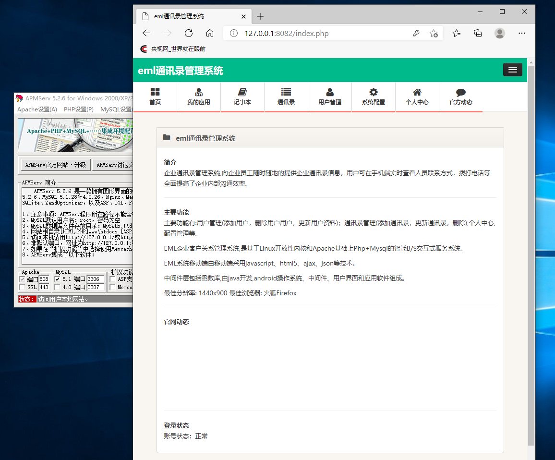Click the 首页 home grid icon
Viewport: 555px width, 460px height.
coord(155,92)
